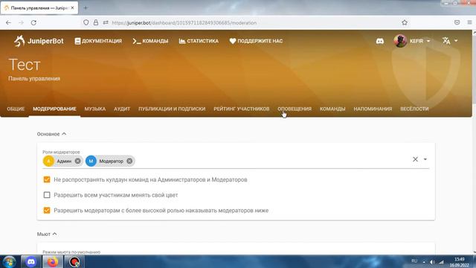Click the RU language indicator

pos(414,261)
